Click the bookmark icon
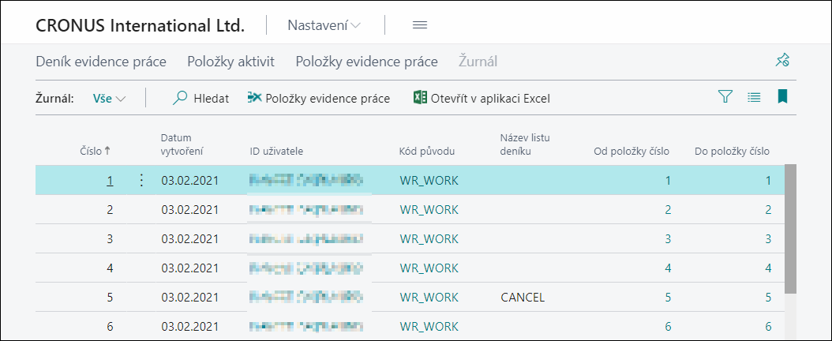The image size is (832, 341). pyautogui.click(x=782, y=97)
